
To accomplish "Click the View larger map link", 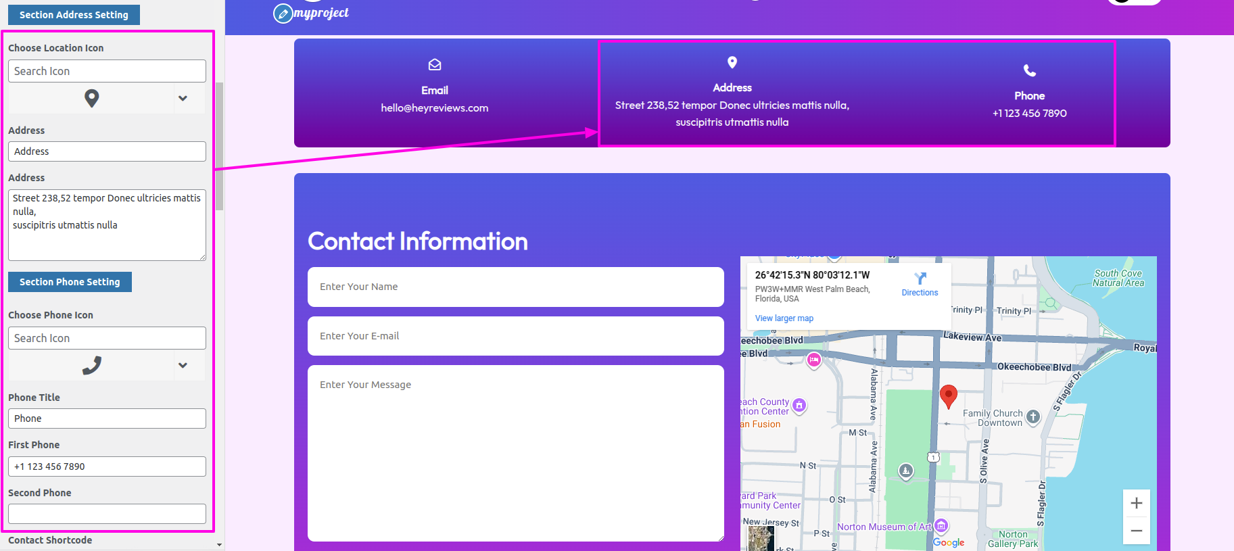I will point(784,318).
